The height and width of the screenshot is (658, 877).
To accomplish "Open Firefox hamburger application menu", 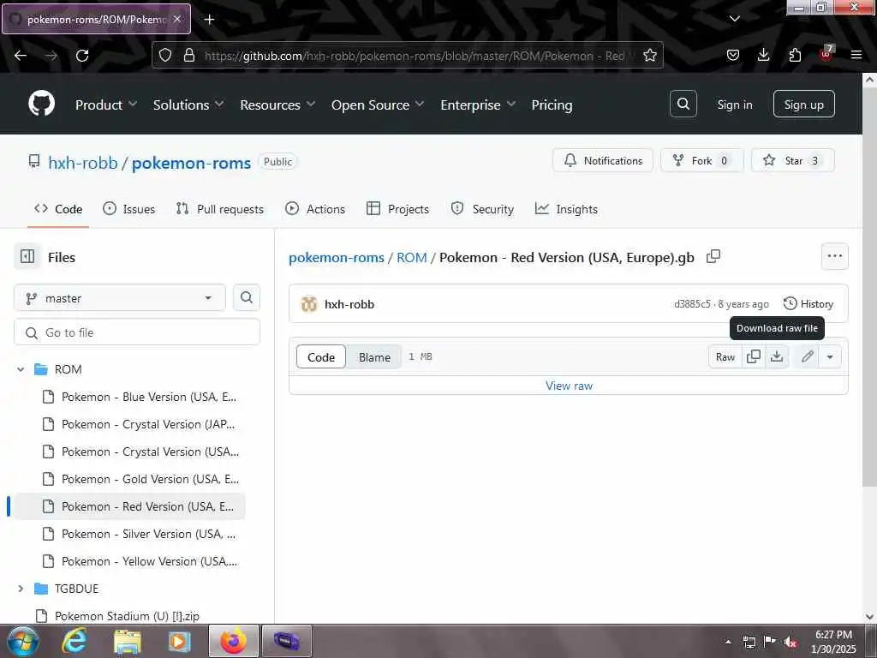I will [856, 55].
